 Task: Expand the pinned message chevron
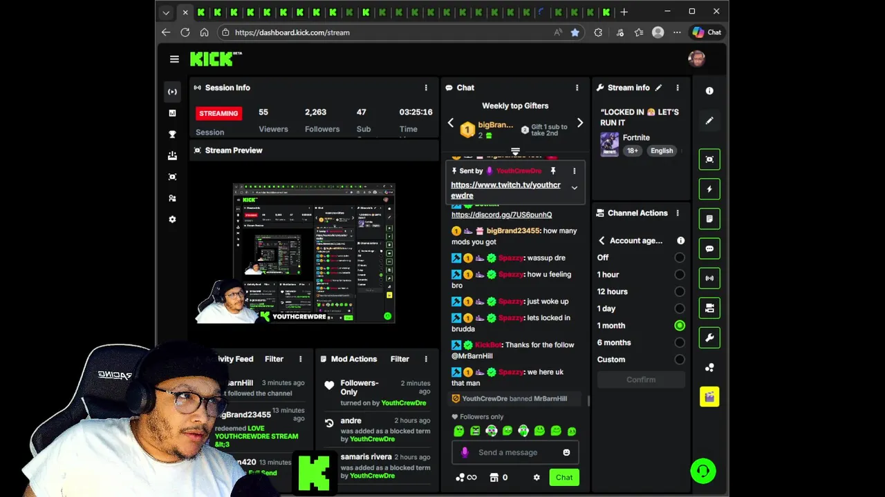[574, 188]
